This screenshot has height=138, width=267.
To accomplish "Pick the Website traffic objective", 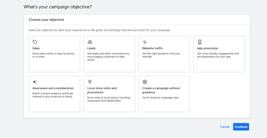I will click(164, 54).
